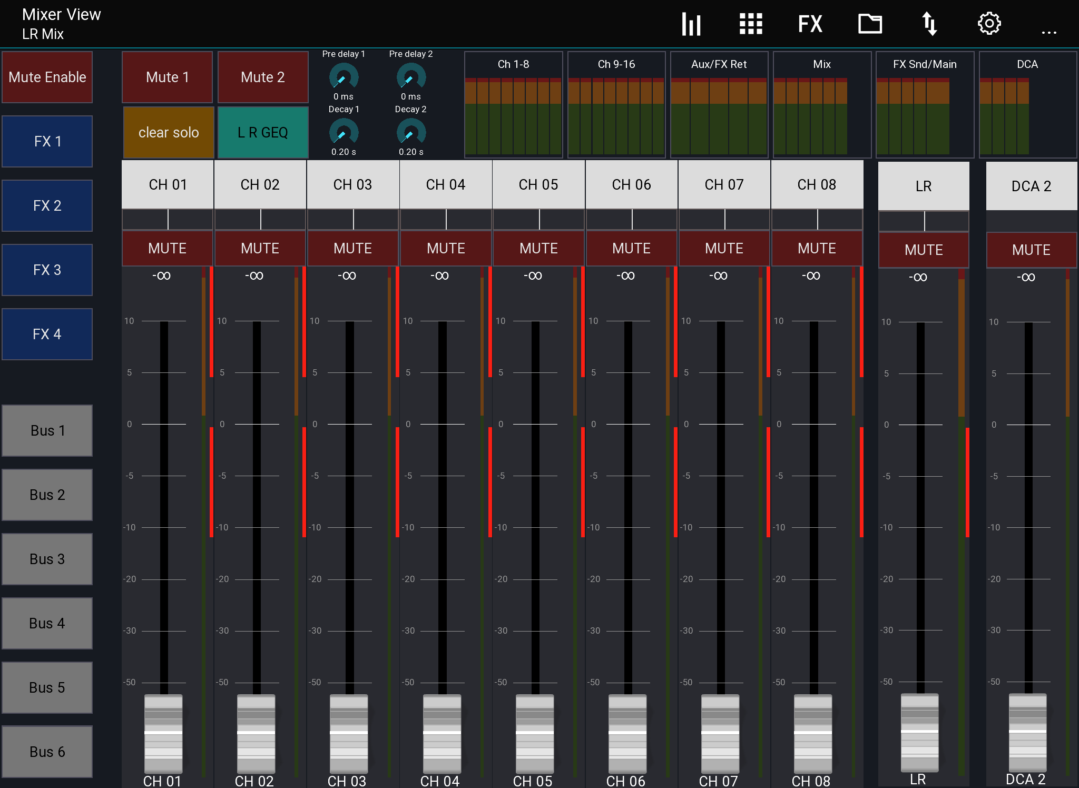This screenshot has width=1079, height=788.
Task: Open the settings gear icon
Action: (x=989, y=23)
